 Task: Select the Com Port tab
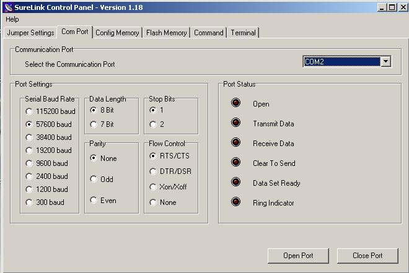pyautogui.click(x=75, y=32)
